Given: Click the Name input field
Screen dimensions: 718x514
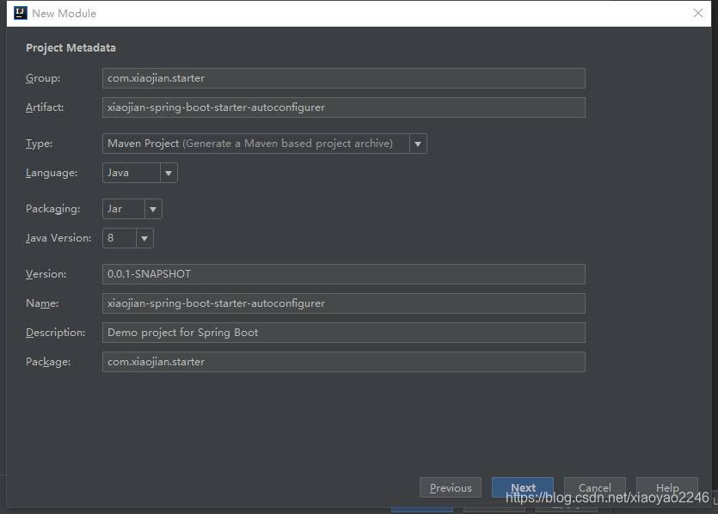Looking at the screenshot, I should coord(343,303).
